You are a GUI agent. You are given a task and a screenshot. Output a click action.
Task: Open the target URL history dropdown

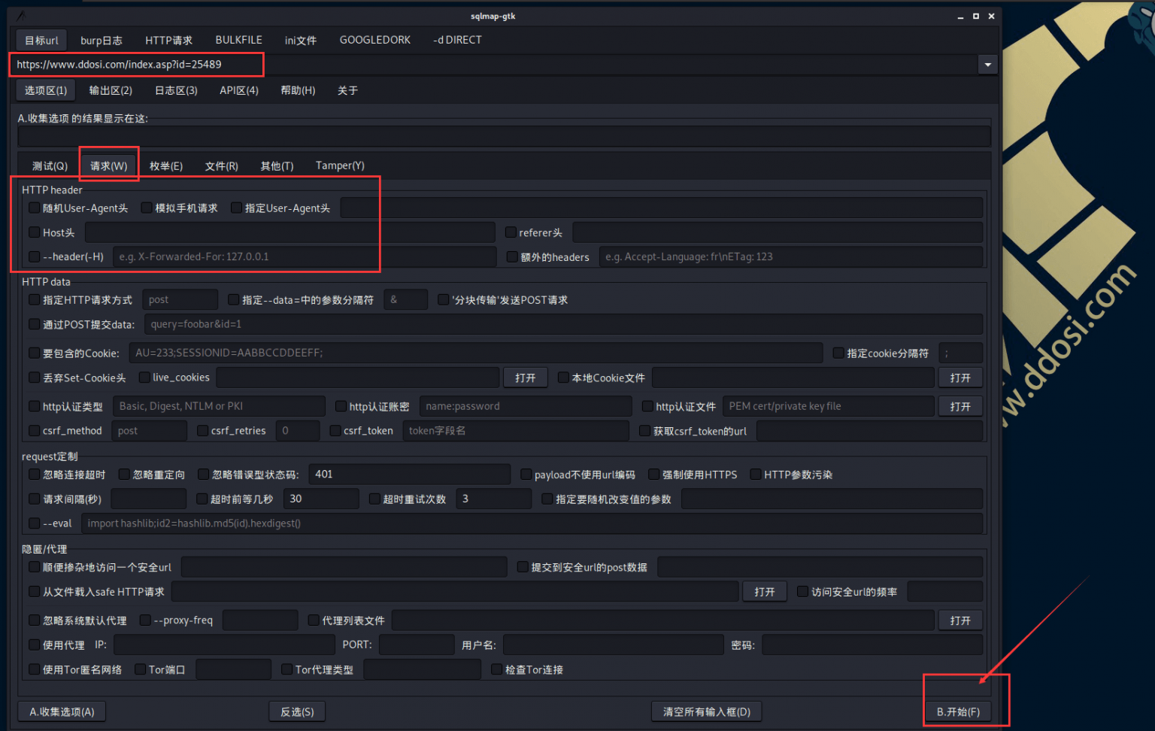point(987,65)
